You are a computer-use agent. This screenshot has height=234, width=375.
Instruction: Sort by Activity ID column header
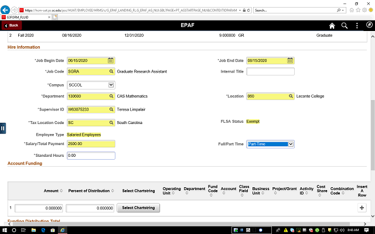(x=306, y=191)
